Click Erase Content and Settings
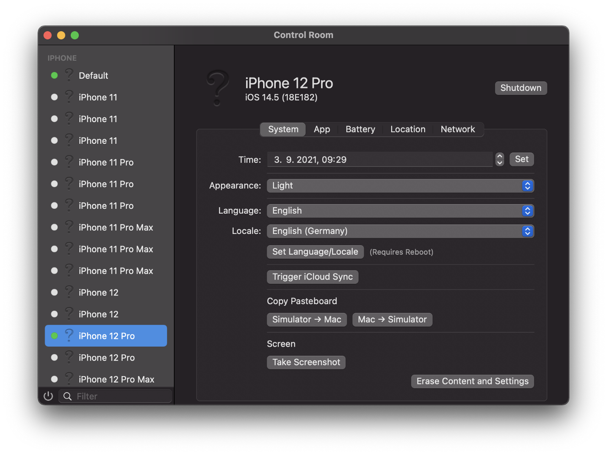The image size is (607, 455). tap(472, 381)
